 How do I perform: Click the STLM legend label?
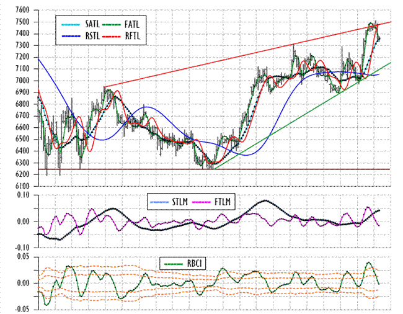pyautogui.click(x=180, y=202)
